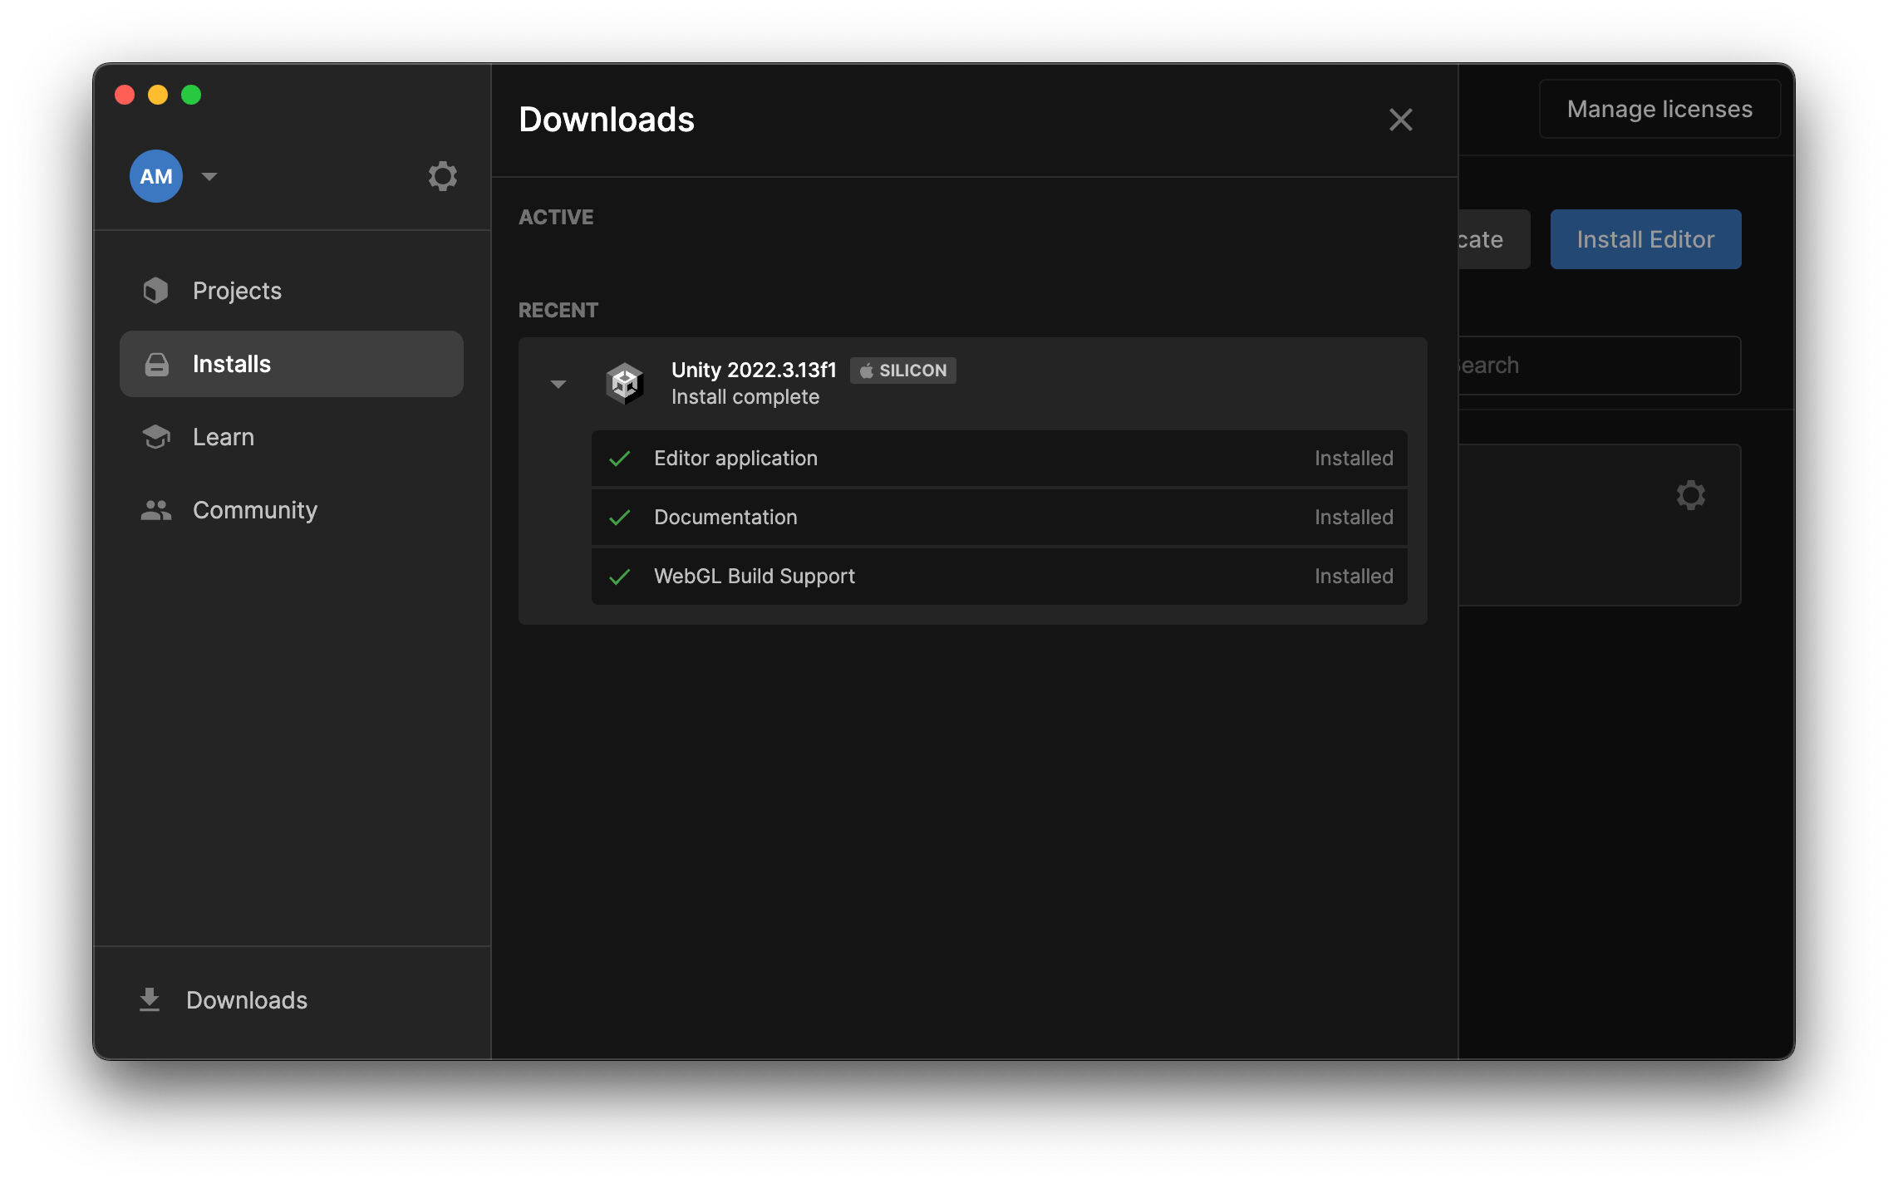Screen dimensions: 1888x1183
Task: Toggle the Documentation installed checkmark
Action: pyautogui.click(x=620, y=517)
